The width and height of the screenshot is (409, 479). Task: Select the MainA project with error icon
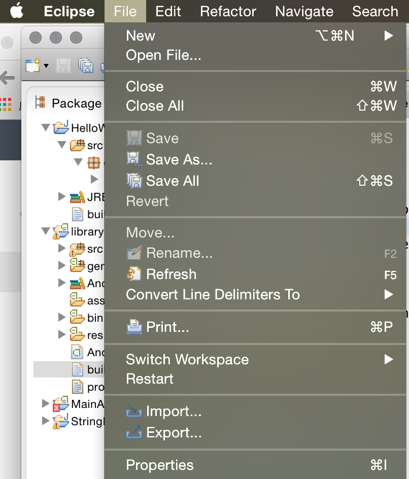(x=60, y=404)
